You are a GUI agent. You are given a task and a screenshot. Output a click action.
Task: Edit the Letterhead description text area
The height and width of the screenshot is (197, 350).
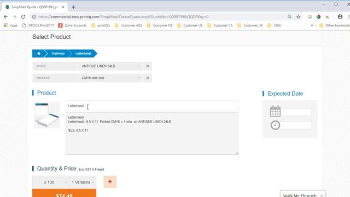(152, 134)
